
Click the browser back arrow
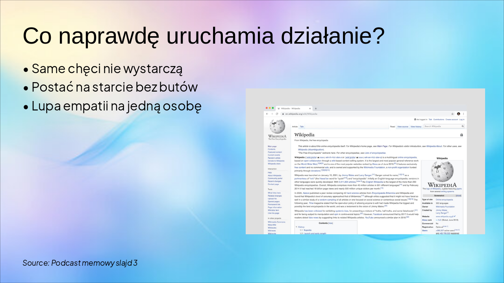tap(267, 113)
